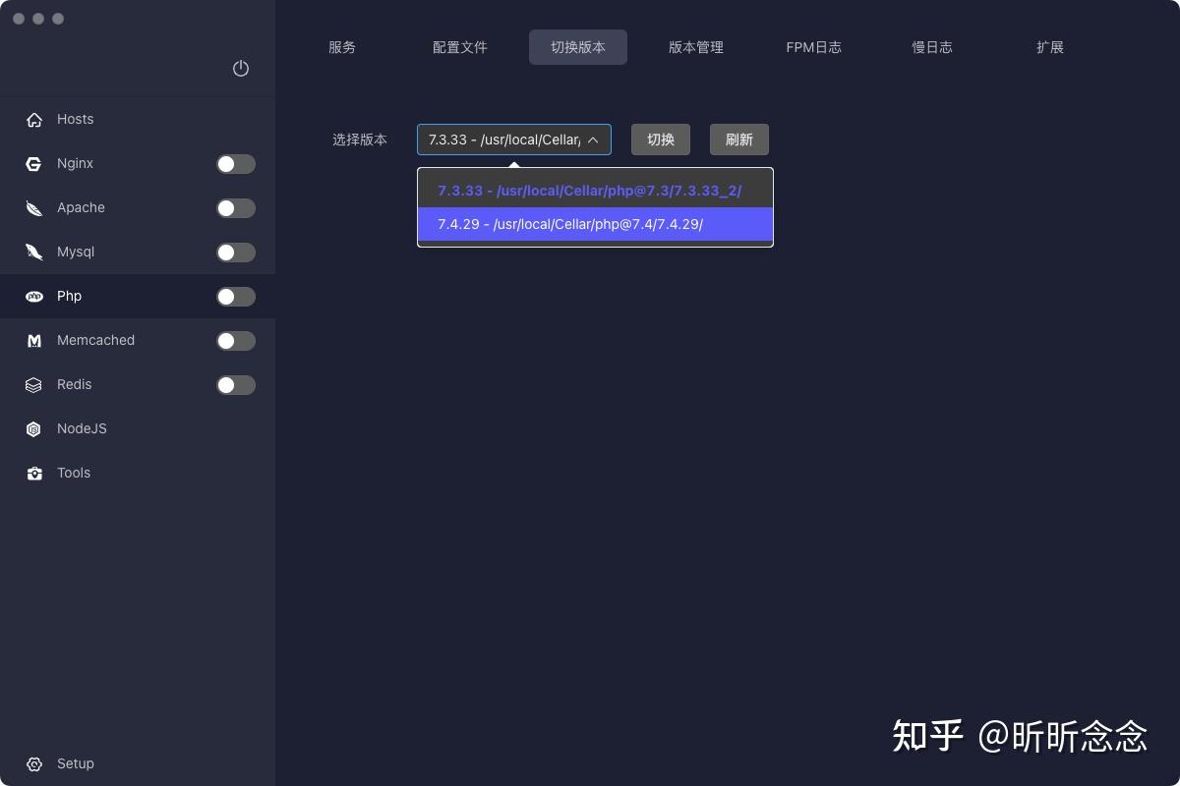This screenshot has height=786, width=1180.
Task: Click the 切换 button to switch versions
Action: coord(660,140)
